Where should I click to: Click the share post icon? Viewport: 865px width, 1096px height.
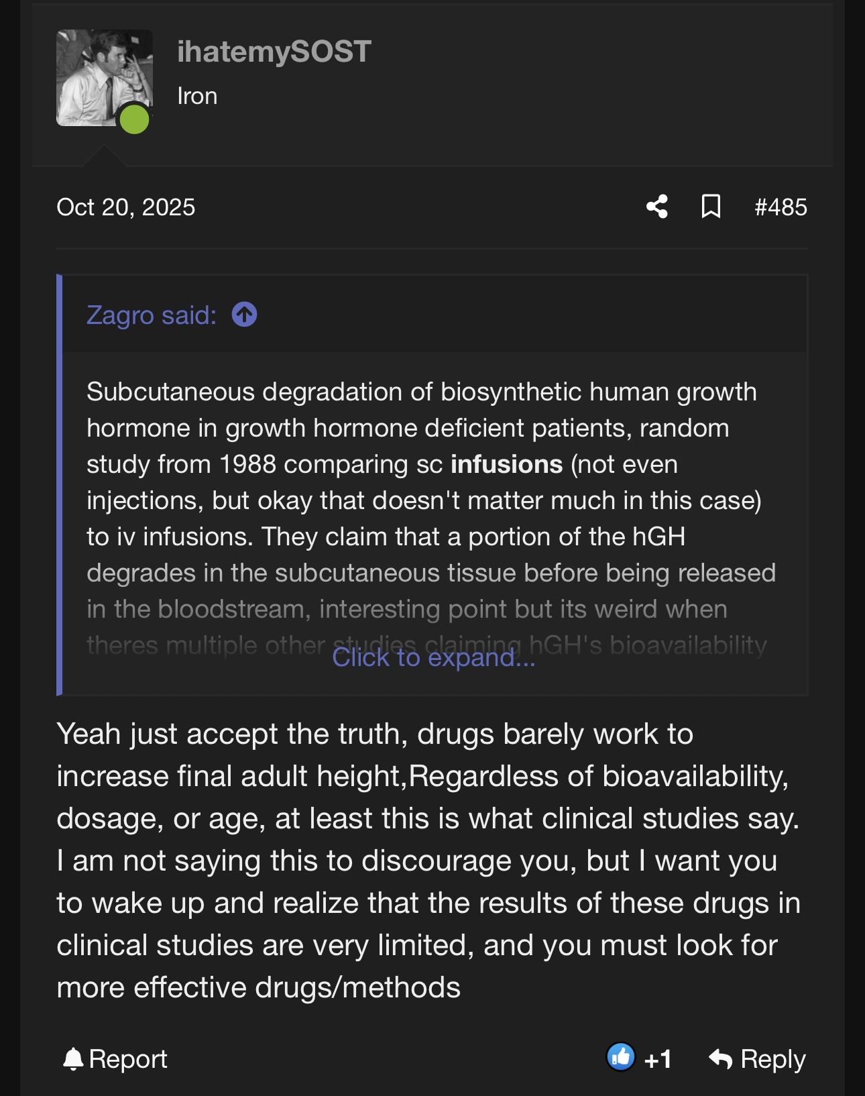tap(657, 207)
